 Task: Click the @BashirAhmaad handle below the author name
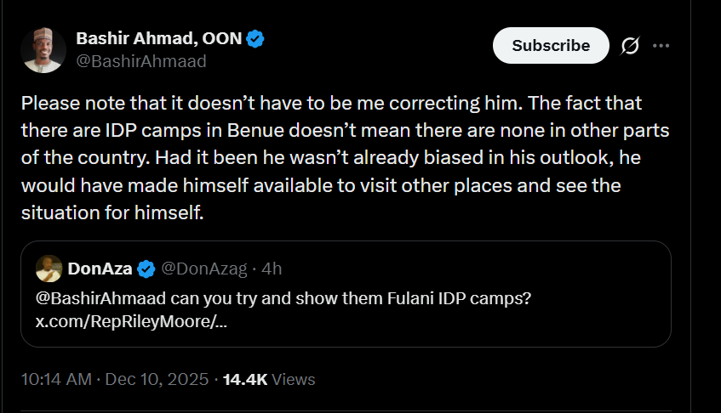tap(140, 61)
